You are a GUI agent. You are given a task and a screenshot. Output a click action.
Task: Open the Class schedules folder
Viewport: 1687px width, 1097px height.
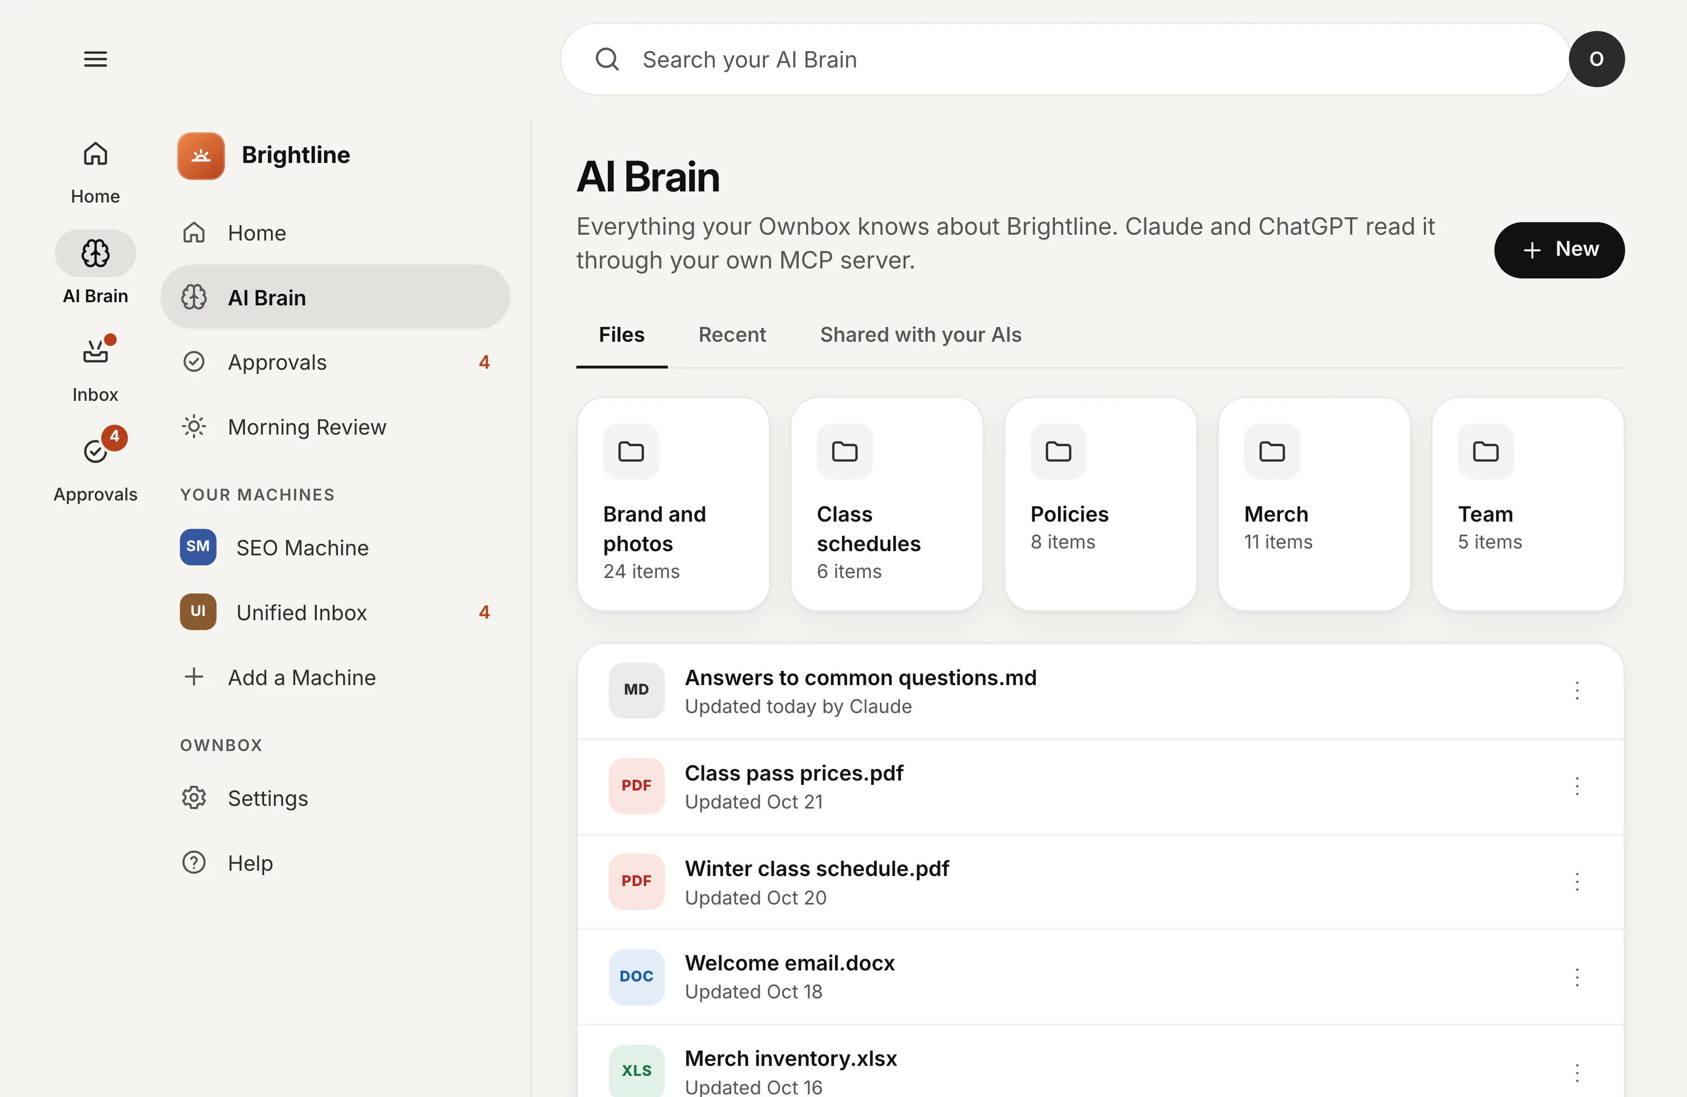887,504
